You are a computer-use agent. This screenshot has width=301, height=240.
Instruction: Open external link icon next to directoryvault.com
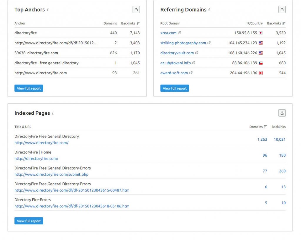(197, 53)
